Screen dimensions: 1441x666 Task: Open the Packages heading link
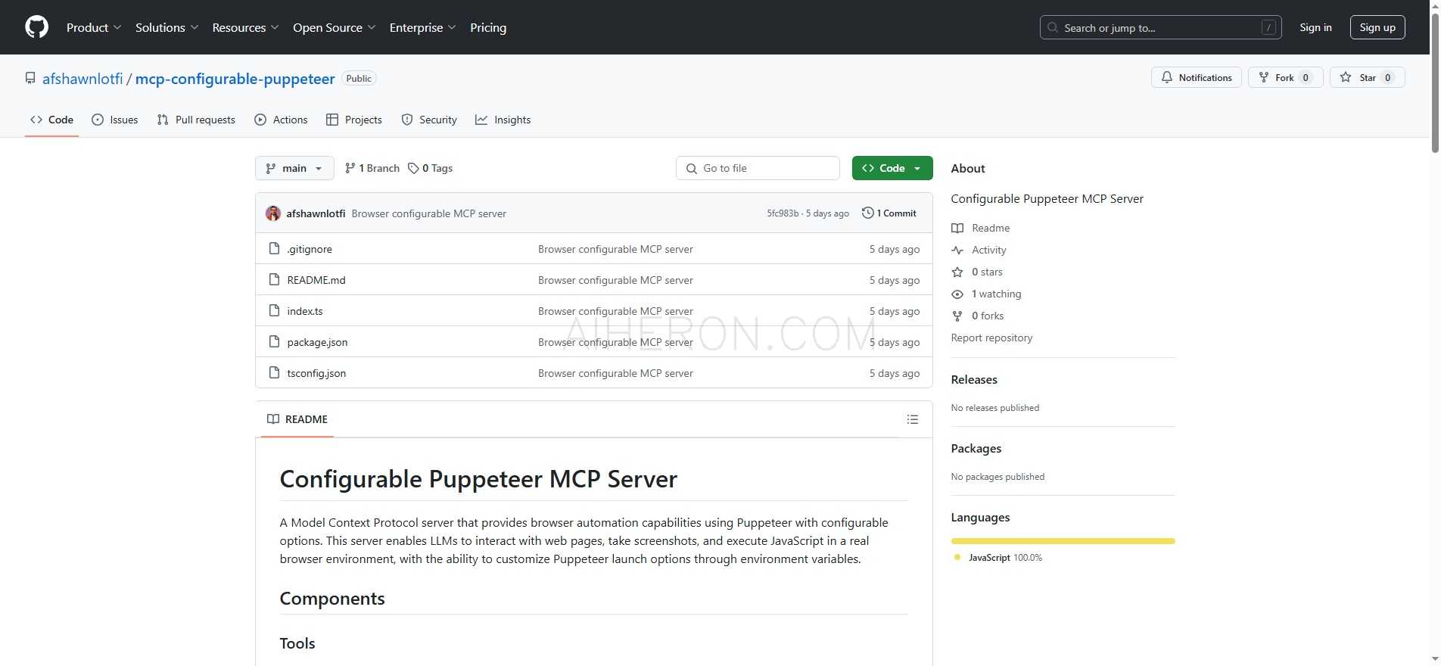click(976, 448)
